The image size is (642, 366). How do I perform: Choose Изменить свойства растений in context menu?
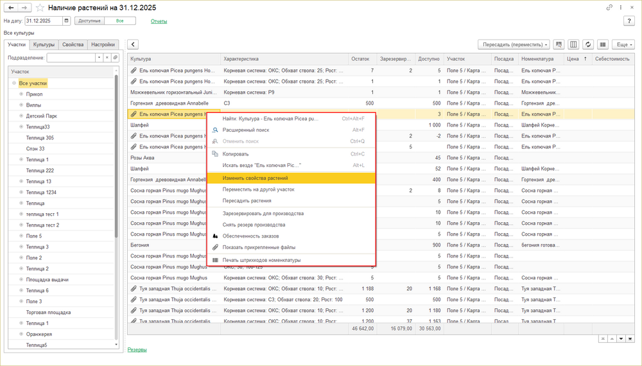[255, 178]
